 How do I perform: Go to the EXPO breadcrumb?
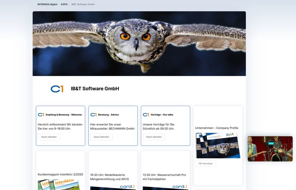point(64,4)
